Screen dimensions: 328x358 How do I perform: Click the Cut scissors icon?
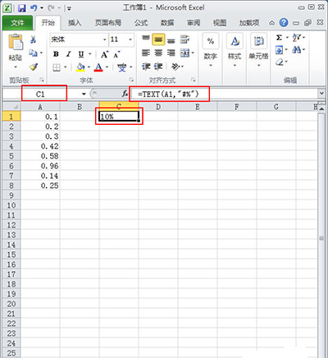click(x=33, y=39)
